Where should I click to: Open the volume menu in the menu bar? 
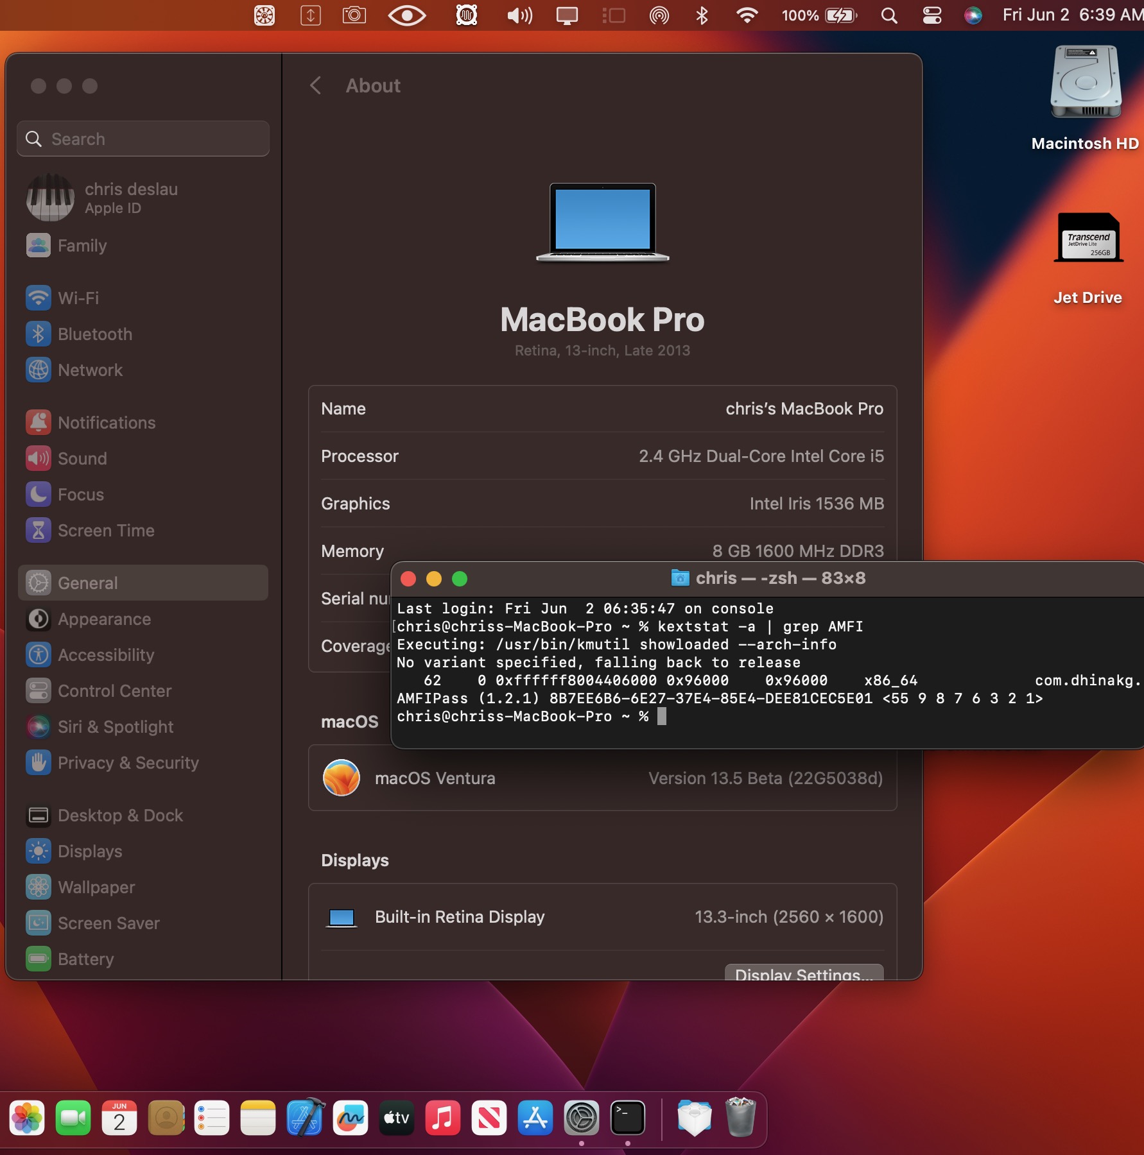click(519, 15)
